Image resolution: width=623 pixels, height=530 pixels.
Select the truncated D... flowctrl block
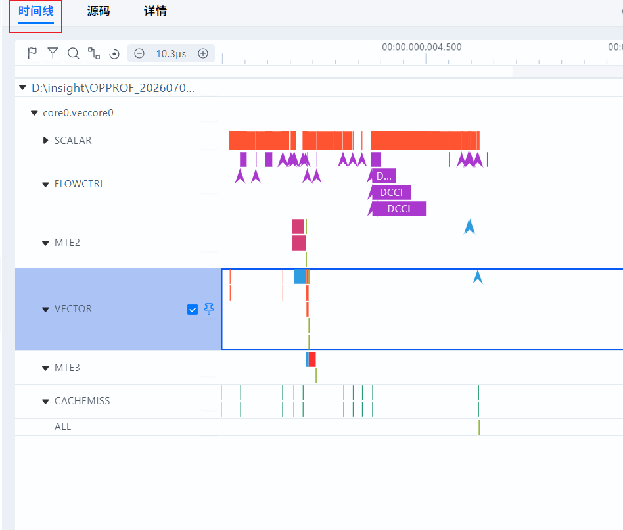point(383,176)
